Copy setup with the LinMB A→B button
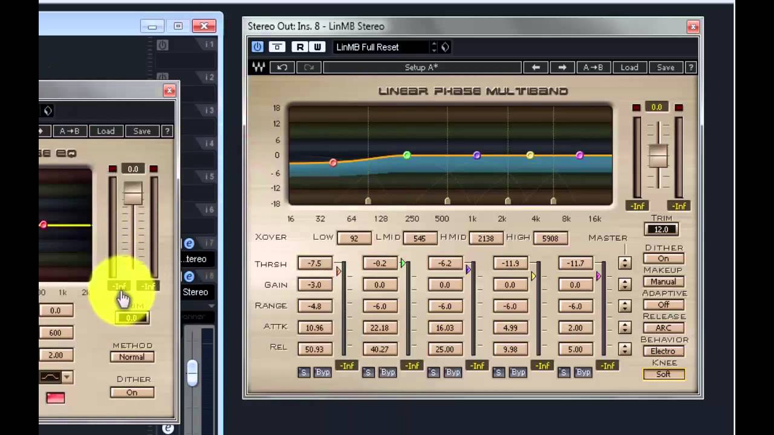774x435 pixels. coord(593,67)
